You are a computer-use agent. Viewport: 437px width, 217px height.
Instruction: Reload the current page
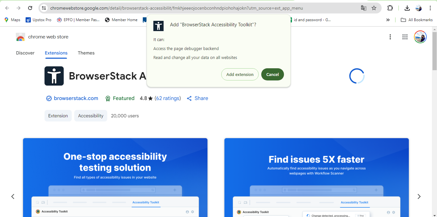pos(30,8)
